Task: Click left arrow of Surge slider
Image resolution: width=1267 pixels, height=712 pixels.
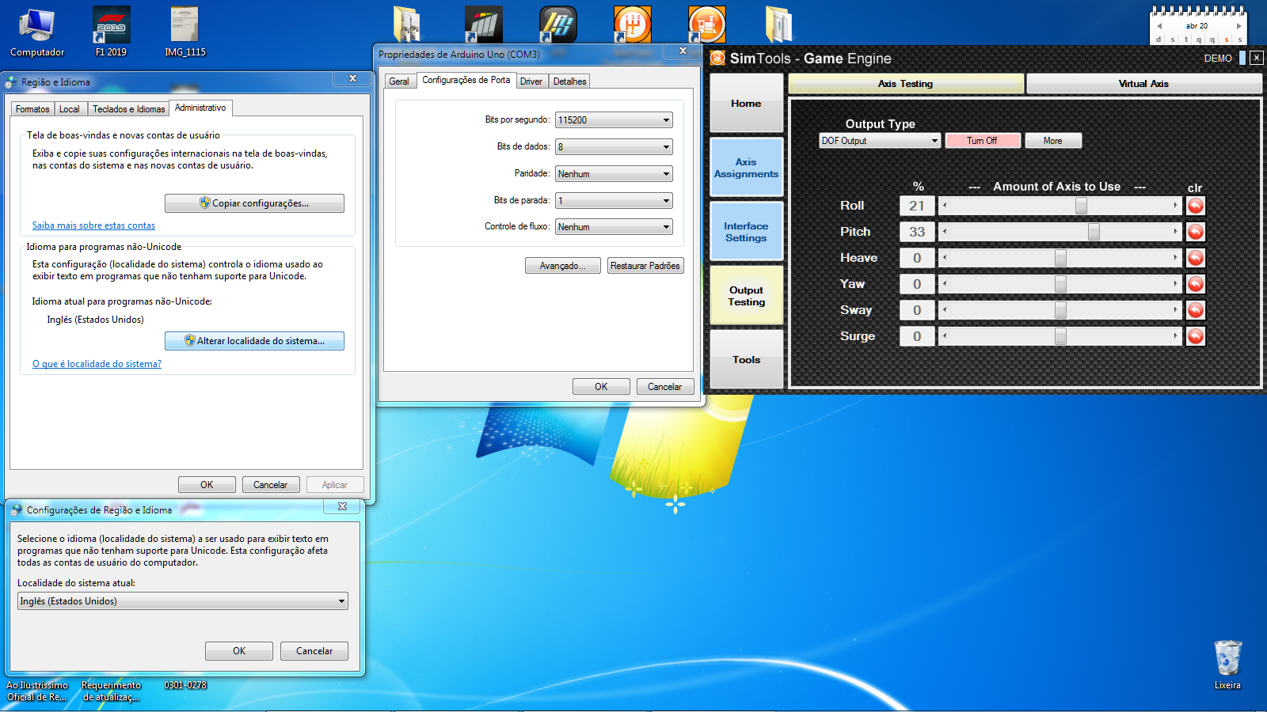Action: pyautogui.click(x=944, y=336)
